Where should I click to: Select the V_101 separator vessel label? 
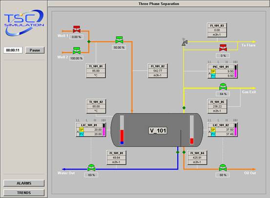tap(158, 131)
